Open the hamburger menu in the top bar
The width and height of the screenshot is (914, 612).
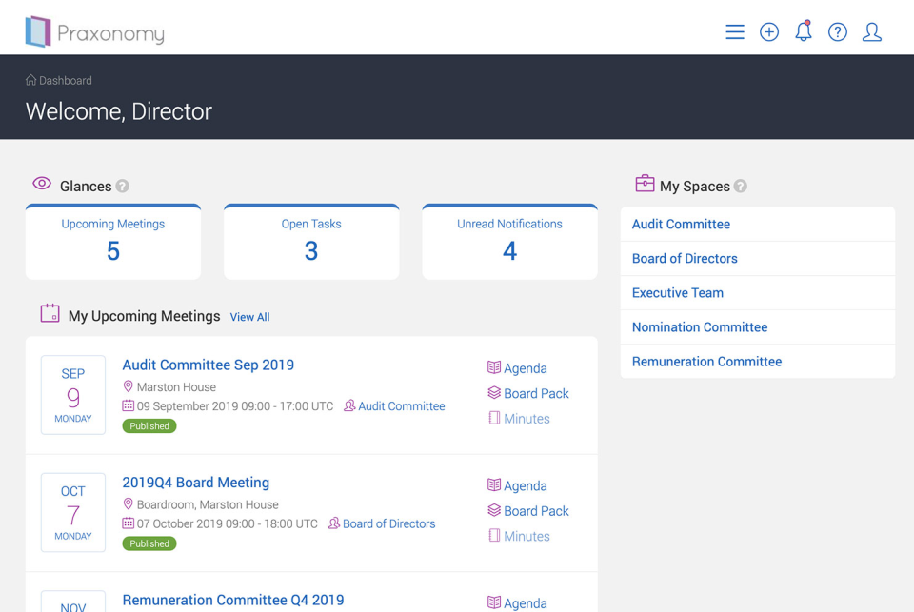click(x=734, y=31)
